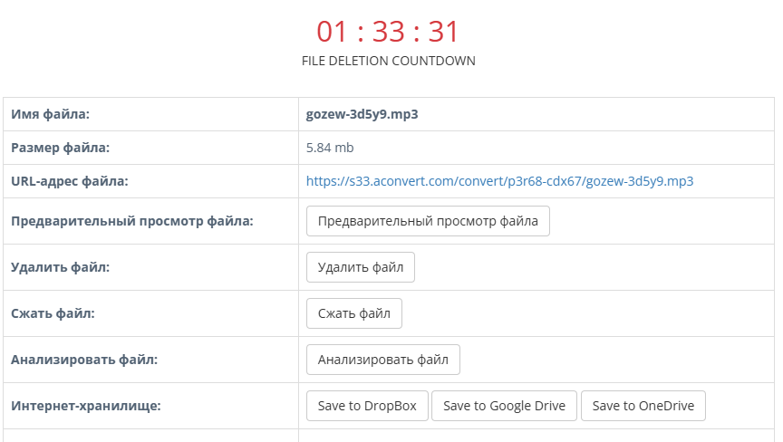Click the Save to Google Drive button
The image size is (783, 442).
tap(504, 406)
